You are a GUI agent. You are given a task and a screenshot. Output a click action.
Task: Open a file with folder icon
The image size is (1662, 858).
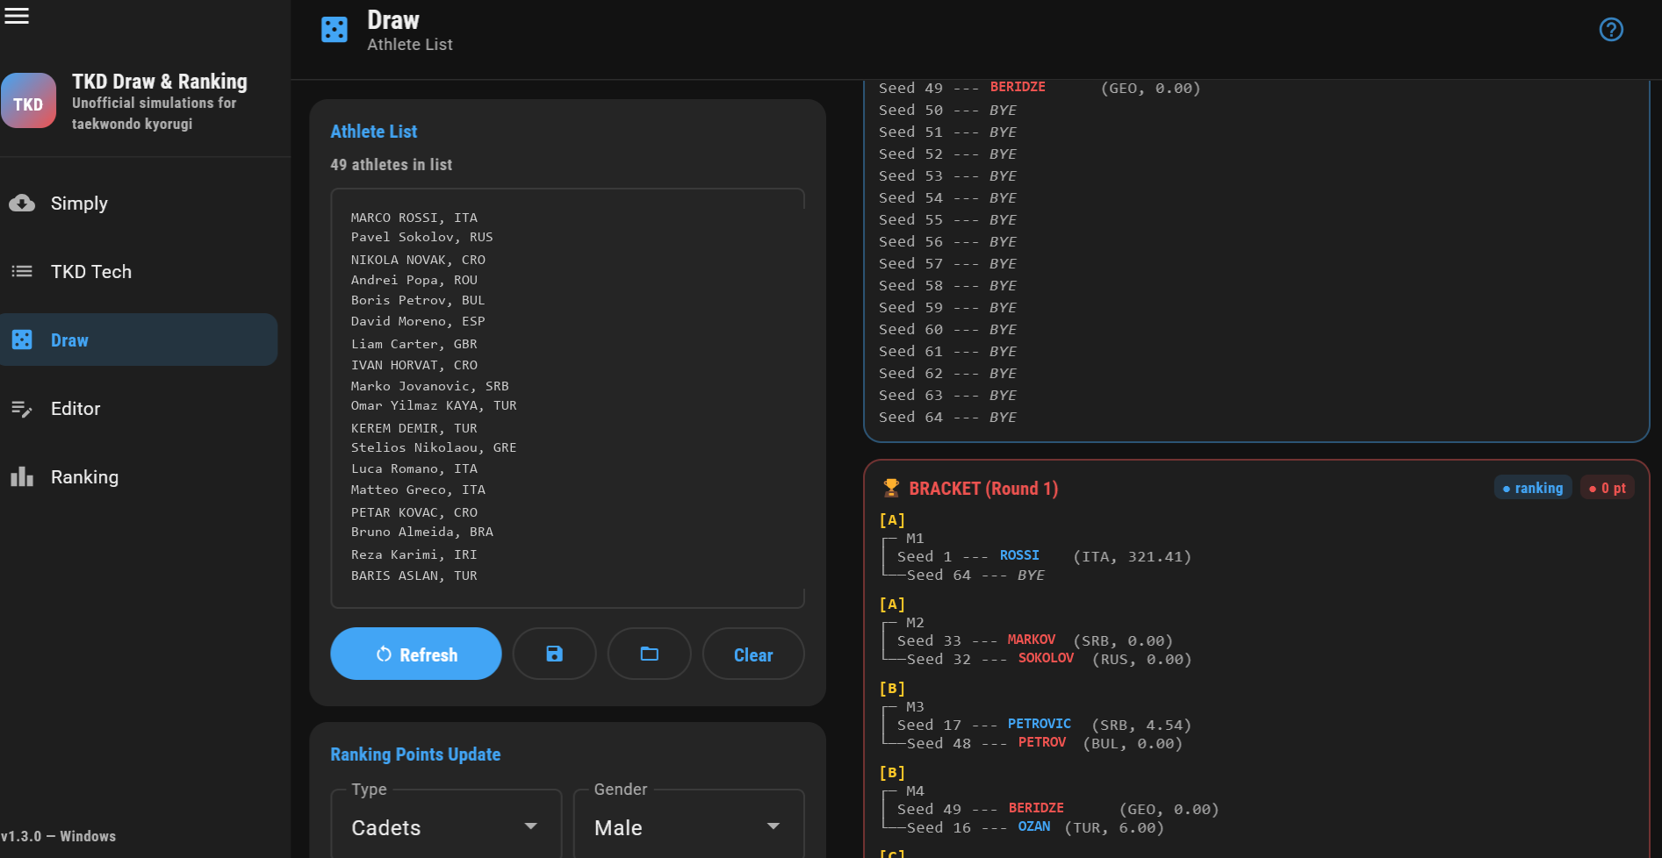pyautogui.click(x=650, y=654)
